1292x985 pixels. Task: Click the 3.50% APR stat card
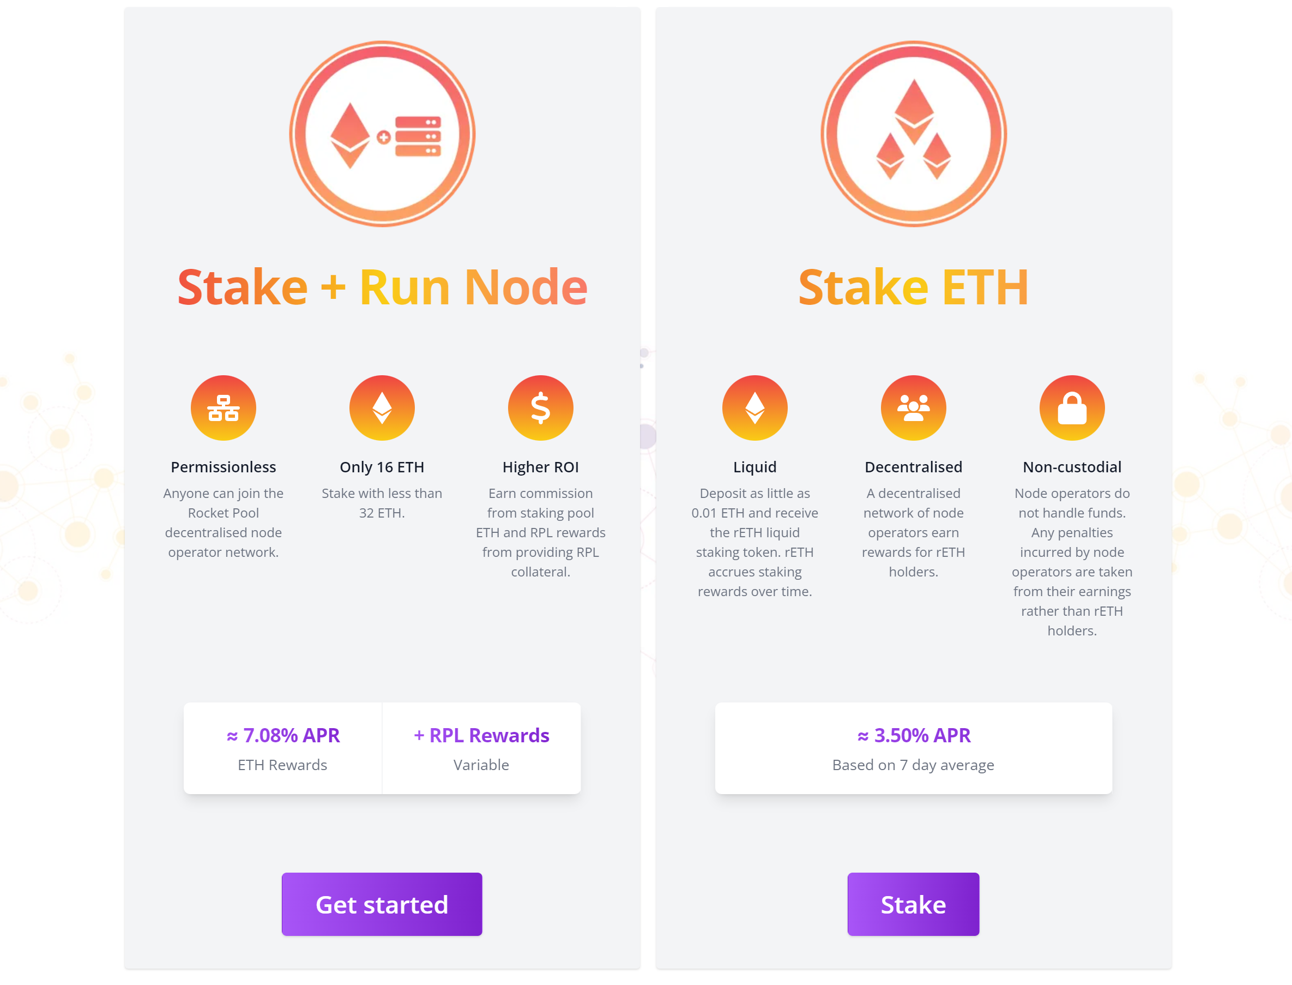coord(913,748)
